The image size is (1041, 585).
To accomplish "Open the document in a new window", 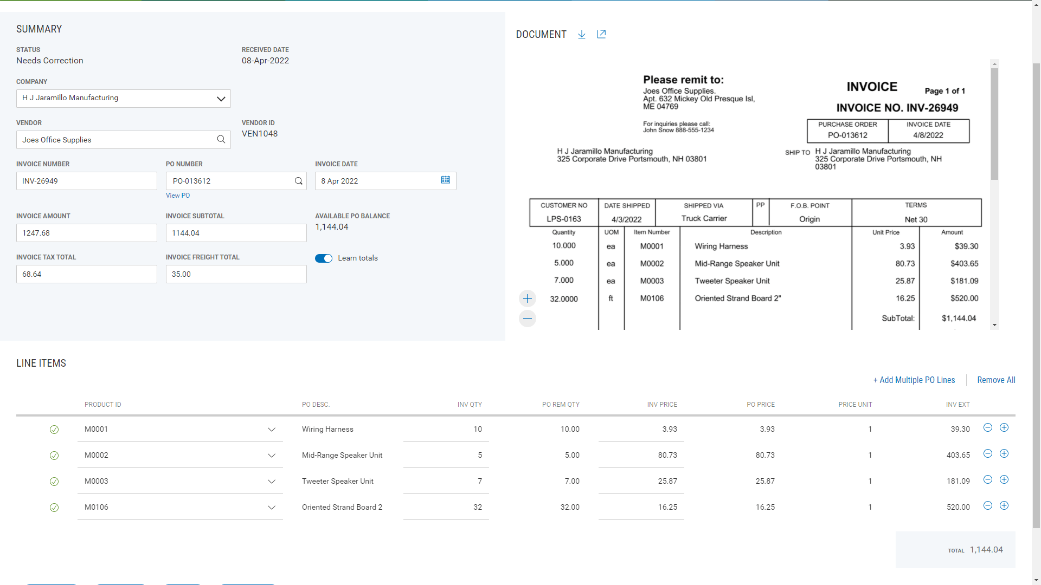I will pos(601,34).
